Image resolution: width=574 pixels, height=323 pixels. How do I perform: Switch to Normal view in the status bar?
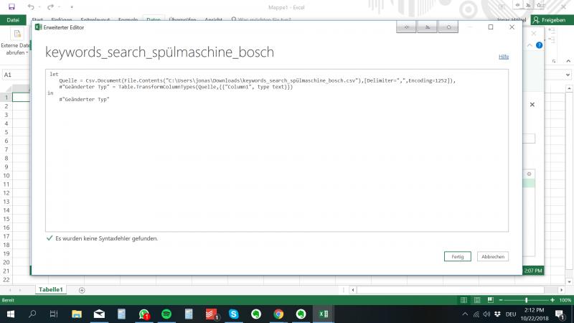click(464, 300)
